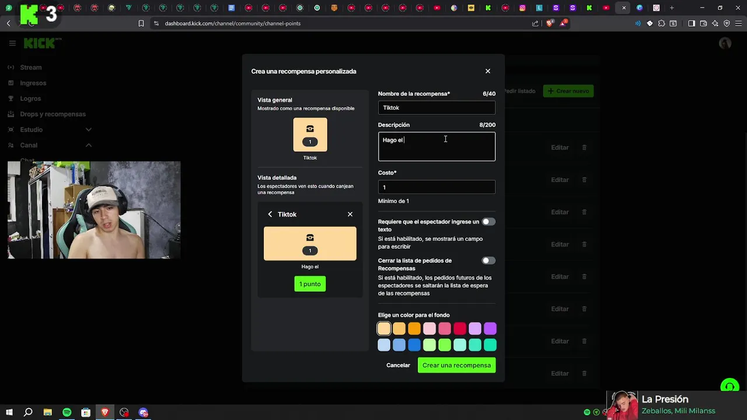Image resolution: width=747 pixels, height=420 pixels.
Task: Click the share page icon in address bar
Action: click(x=535, y=23)
